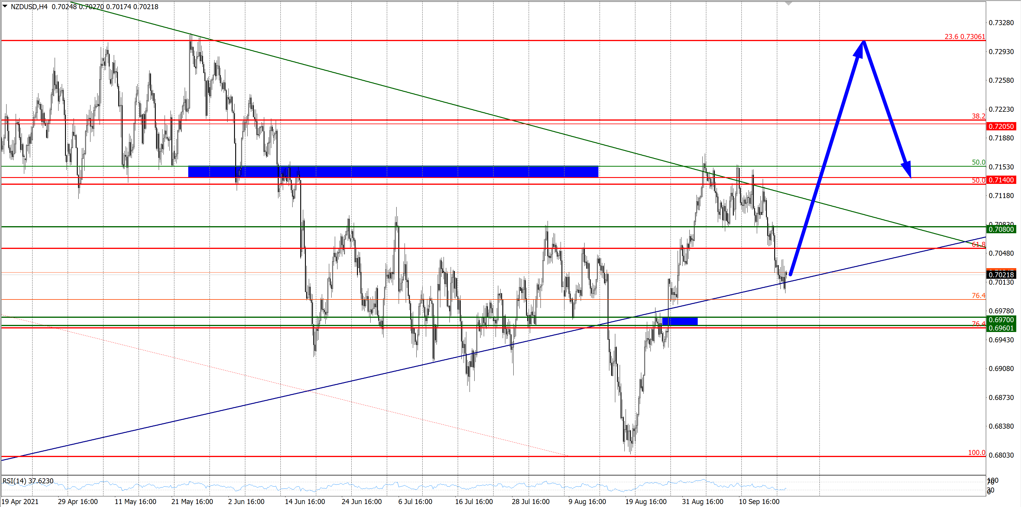
Task: Click the green 0.70800 price tag
Action: coord(1001,229)
